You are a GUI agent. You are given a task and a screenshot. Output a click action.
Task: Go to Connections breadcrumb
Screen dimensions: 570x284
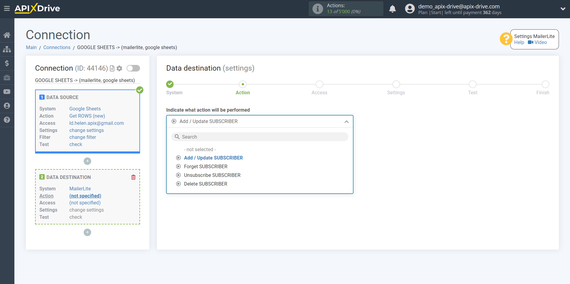click(x=57, y=47)
